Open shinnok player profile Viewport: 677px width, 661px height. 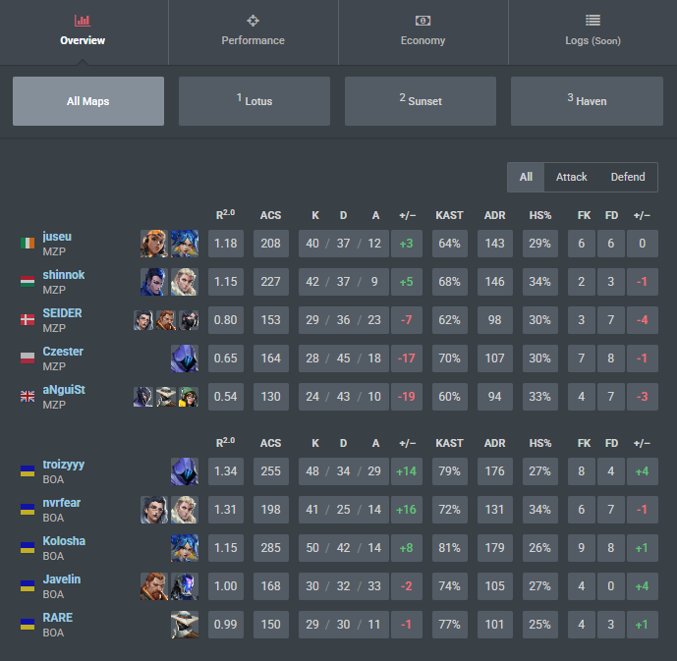(x=64, y=275)
